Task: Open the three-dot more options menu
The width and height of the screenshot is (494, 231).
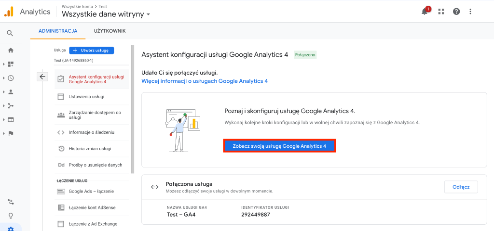Action: [x=470, y=12]
